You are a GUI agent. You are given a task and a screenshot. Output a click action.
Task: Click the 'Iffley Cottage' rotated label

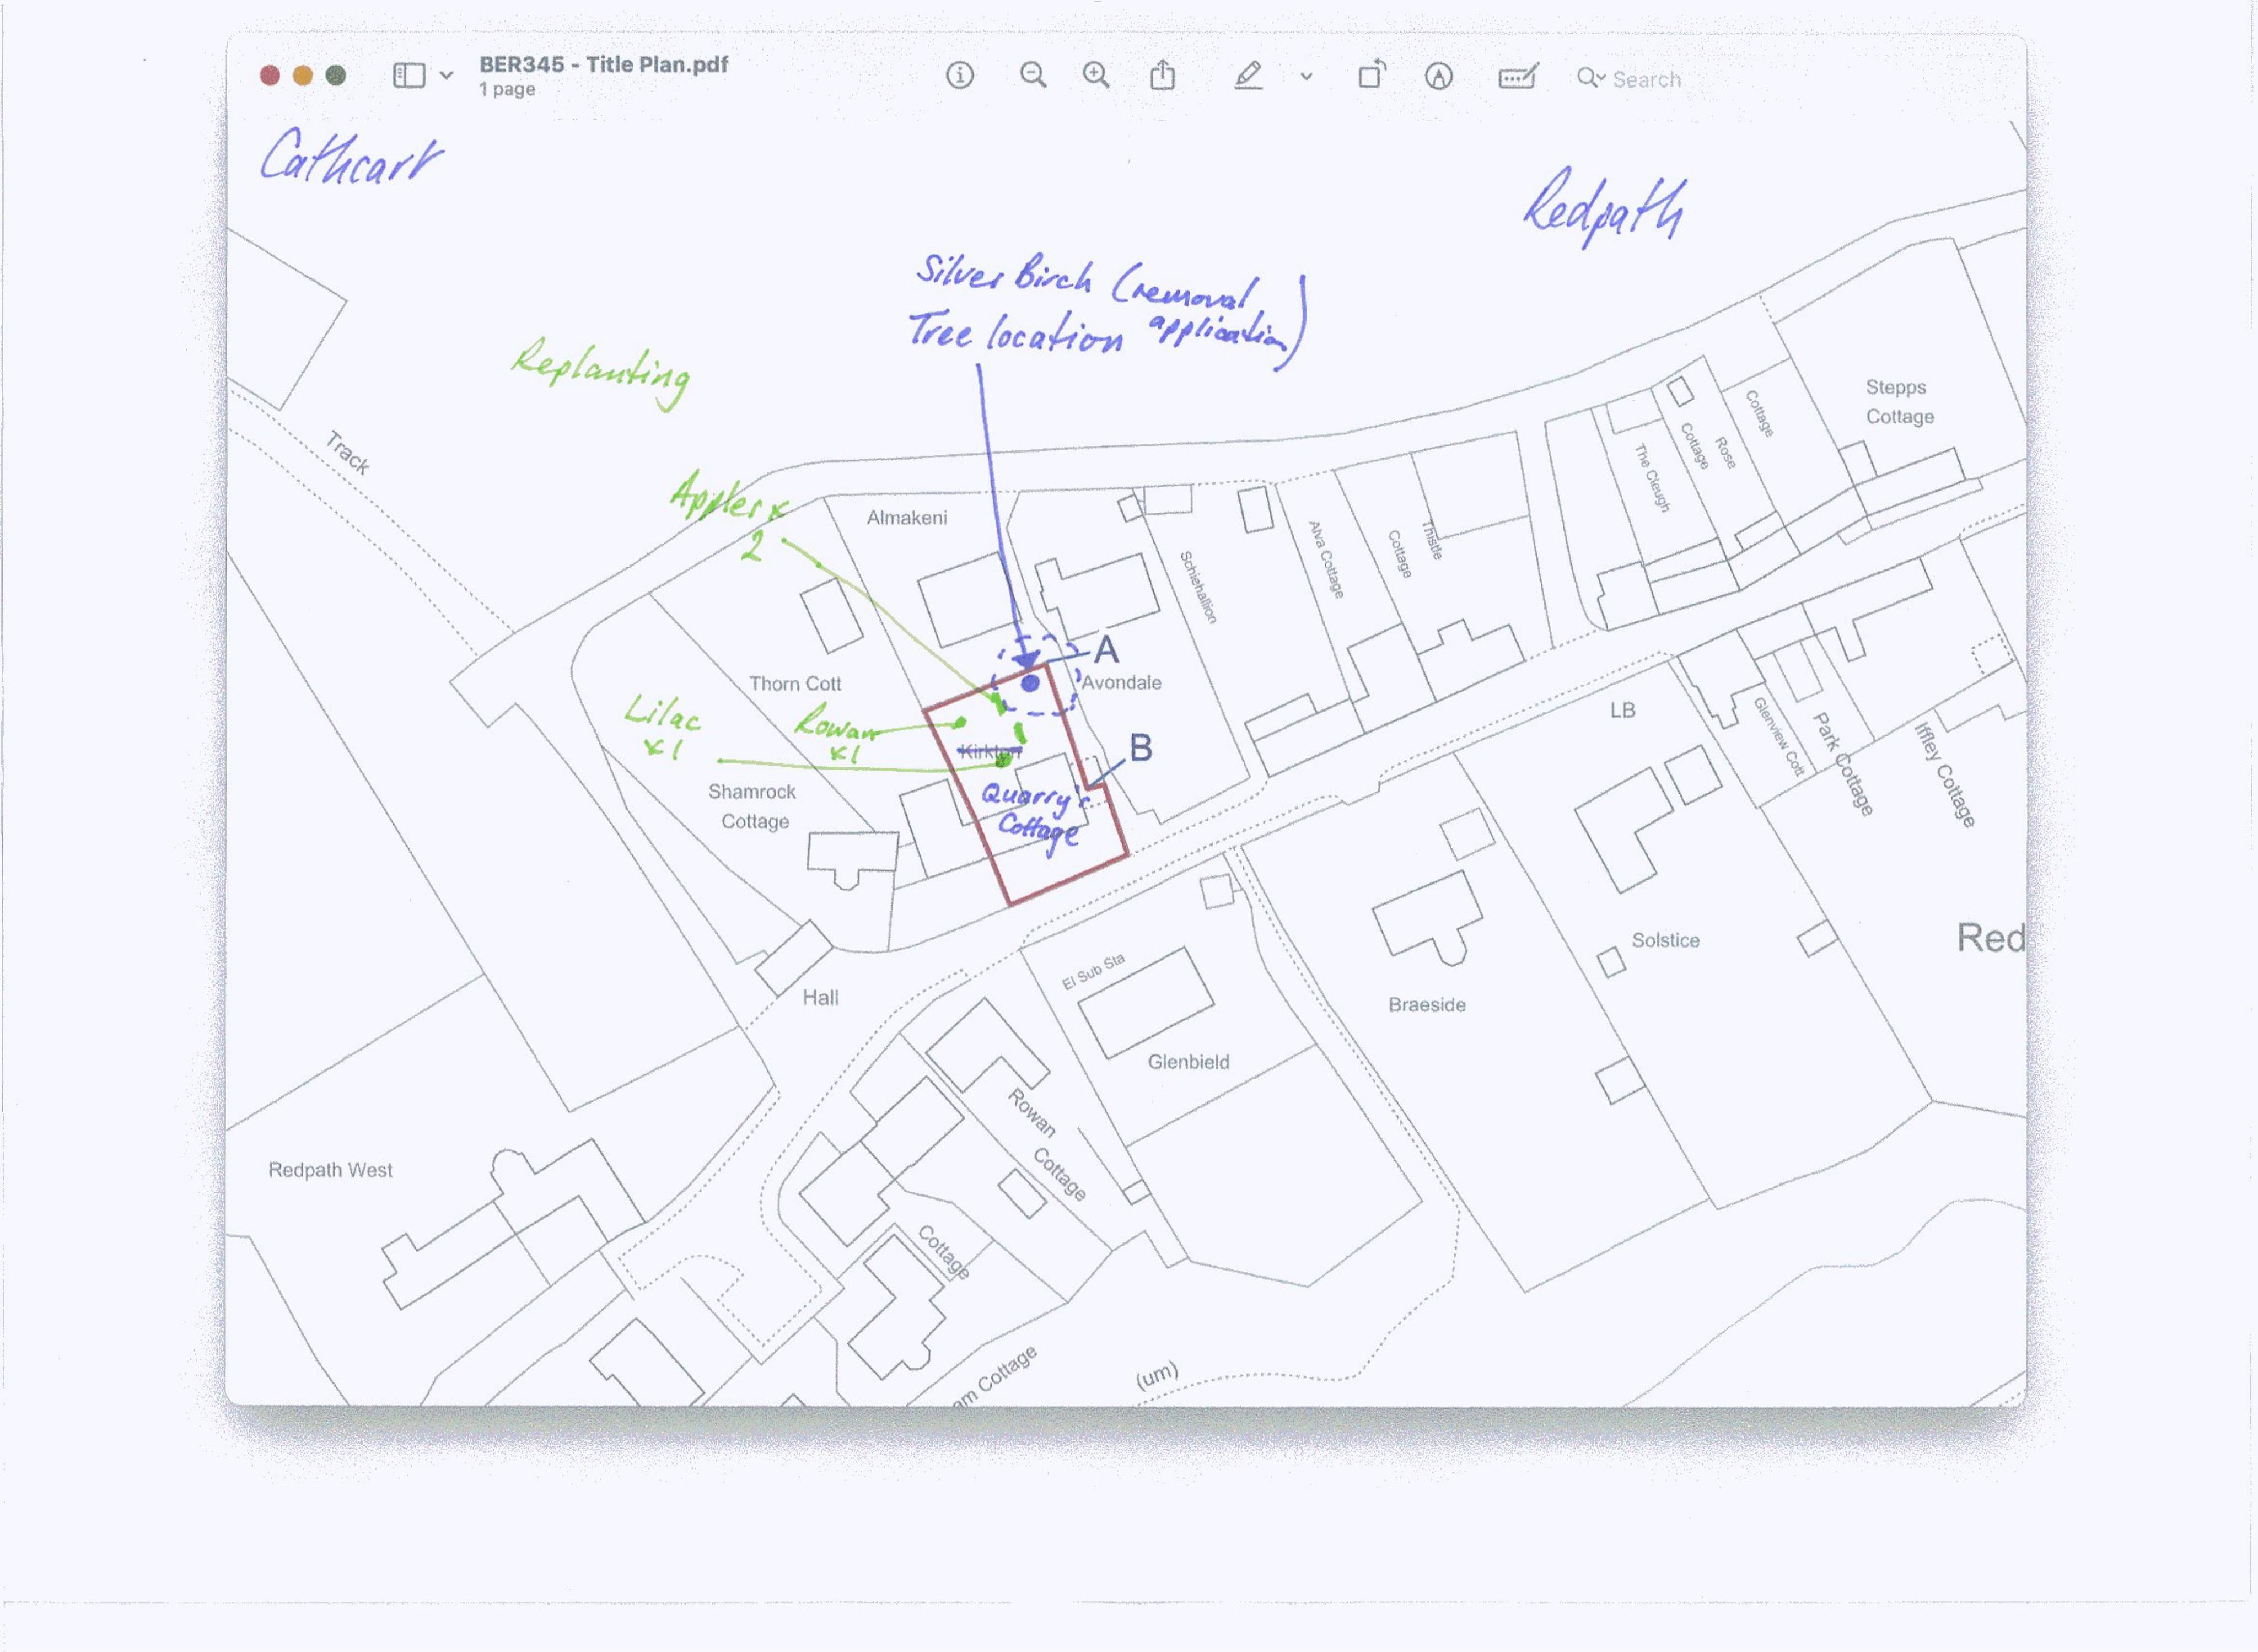pyautogui.click(x=1944, y=775)
